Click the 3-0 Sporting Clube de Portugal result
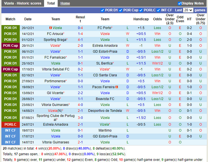The width and height of the screenshot is (208, 162). pos(80,118)
